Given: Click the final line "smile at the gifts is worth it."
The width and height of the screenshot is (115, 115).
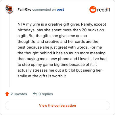Looking at the screenshot, I should click(42, 76).
